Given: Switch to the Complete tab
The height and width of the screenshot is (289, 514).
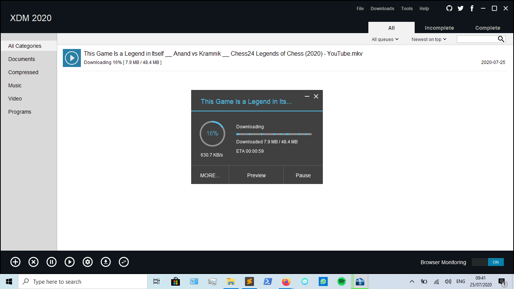Looking at the screenshot, I should (487, 27).
